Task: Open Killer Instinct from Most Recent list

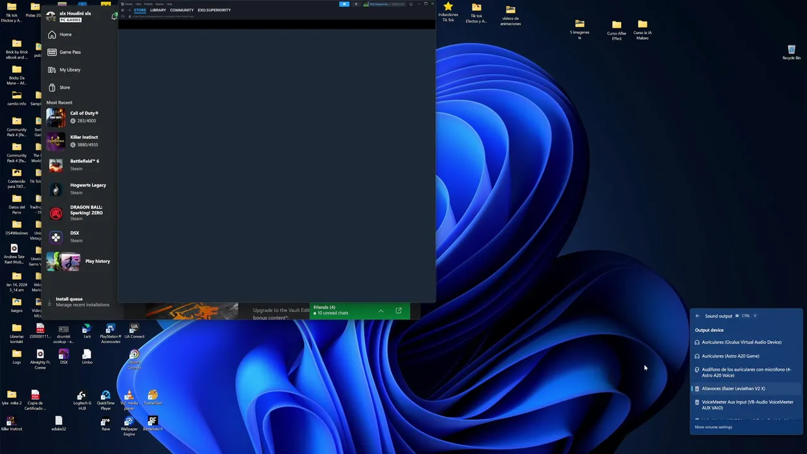Action: pyautogui.click(x=80, y=141)
